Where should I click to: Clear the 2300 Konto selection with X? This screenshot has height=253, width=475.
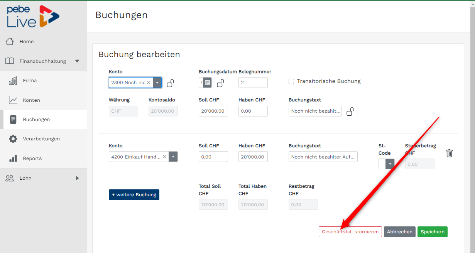(149, 83)
